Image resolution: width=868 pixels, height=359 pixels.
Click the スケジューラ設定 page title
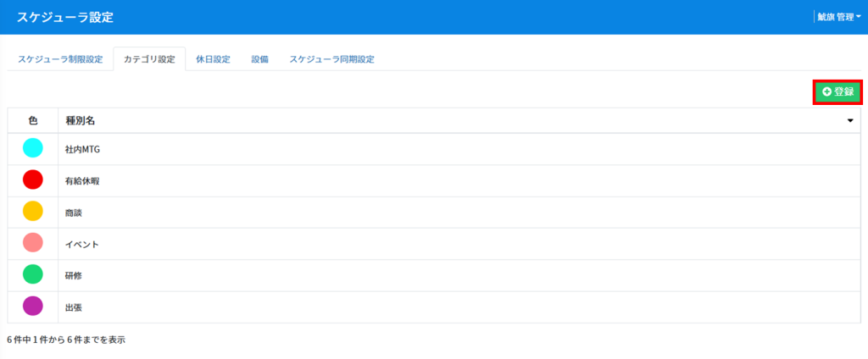tap(64, 17)
